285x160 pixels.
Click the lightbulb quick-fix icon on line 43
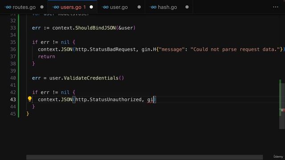(x=30, y=99)
